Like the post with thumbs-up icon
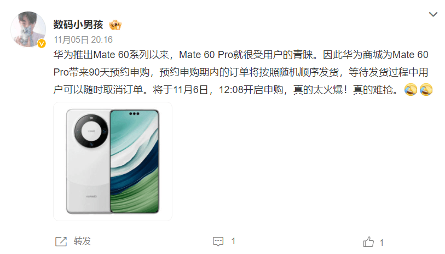The height and width of the screenshot is (254, 445). click(x=368, y=242)
